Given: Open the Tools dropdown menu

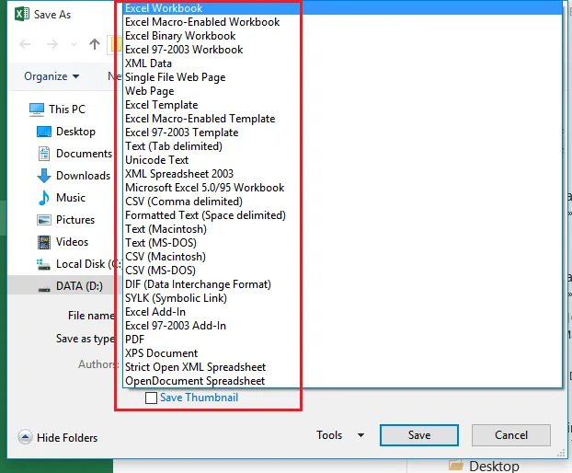Looking at the screenshot, I should tap(340, 435).
